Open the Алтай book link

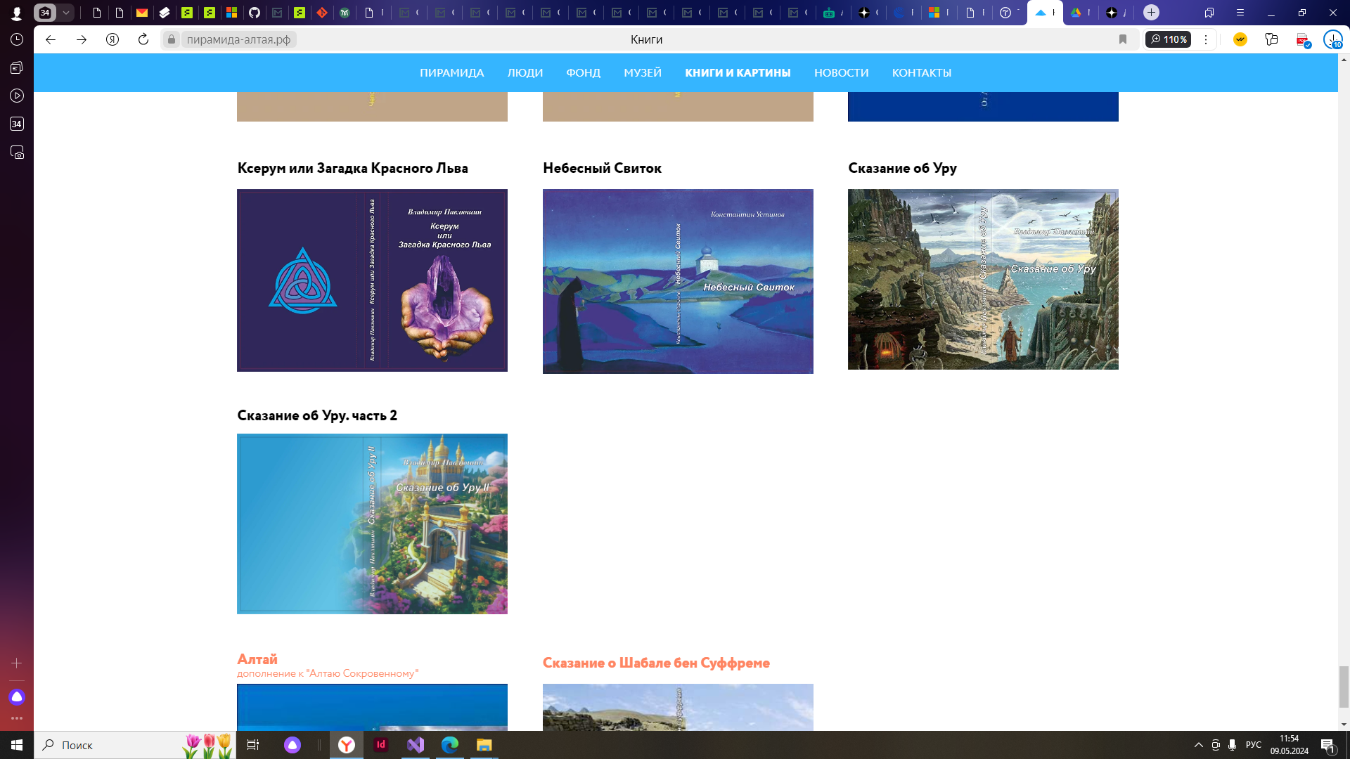pyautogui.click(x=257, y=659)
